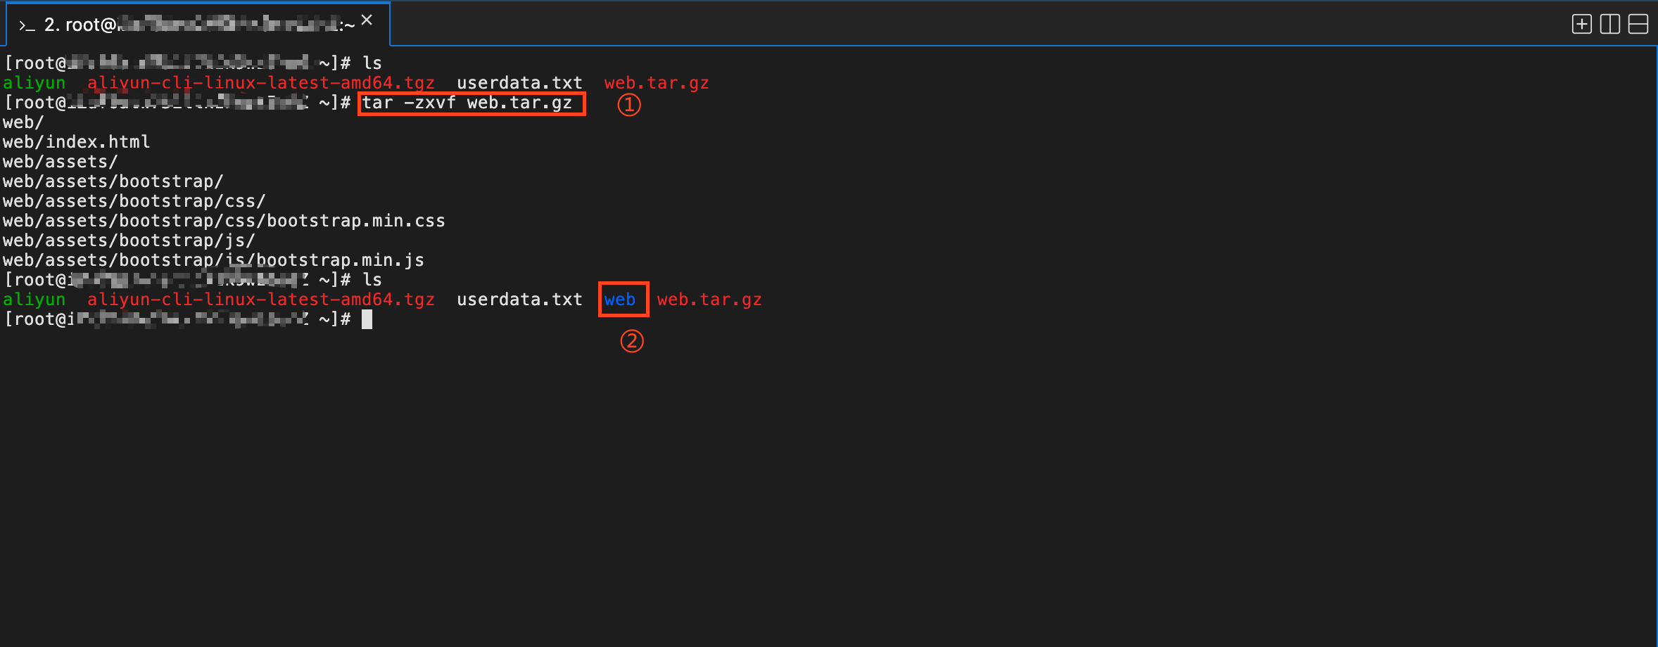Click userdata.txt next to the boxed web folder
The height and width of the screenshot is (647, 1658).
pyautogui.click(x=519, y=300)
